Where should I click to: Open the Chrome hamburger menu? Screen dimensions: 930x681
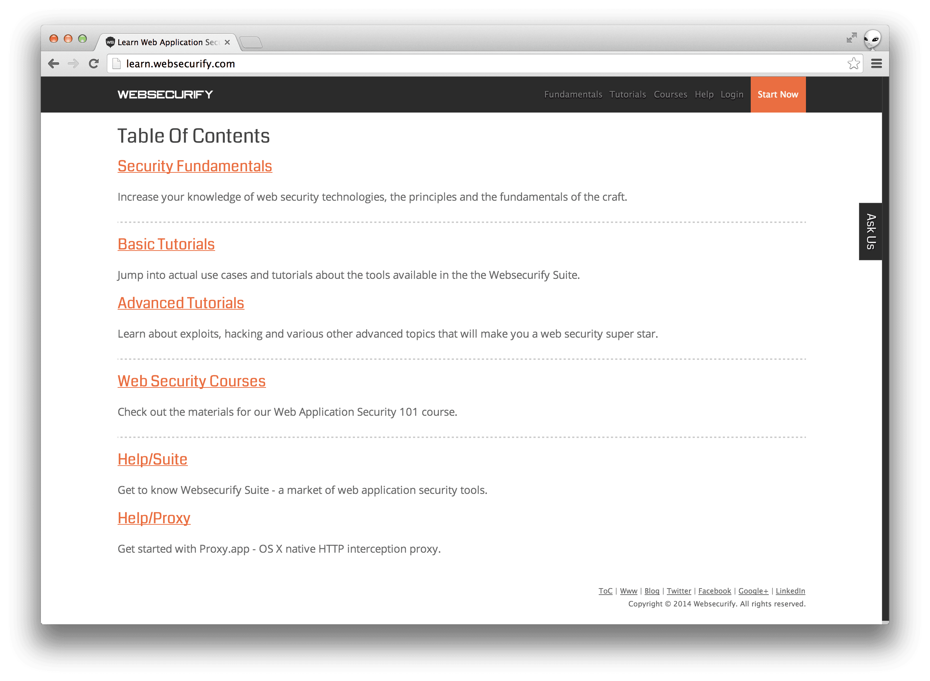point(877,63)
